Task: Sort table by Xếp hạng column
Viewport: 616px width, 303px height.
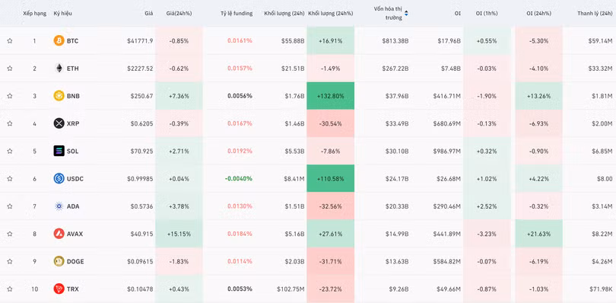Action: pos(34,14)
